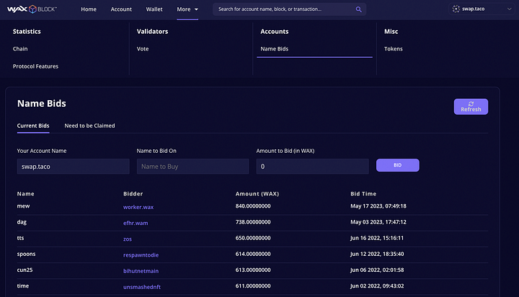Collapse the More menu caret
519x297 pixels.
196,9
